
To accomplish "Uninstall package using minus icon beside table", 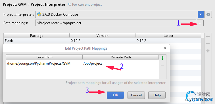I will [208, 44].
